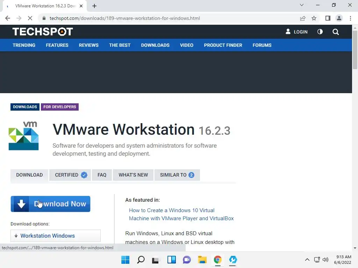This screenshot has height=268, width=358.
Task: Switch to Chrome on the taskbar
Action: click(217, 260)
